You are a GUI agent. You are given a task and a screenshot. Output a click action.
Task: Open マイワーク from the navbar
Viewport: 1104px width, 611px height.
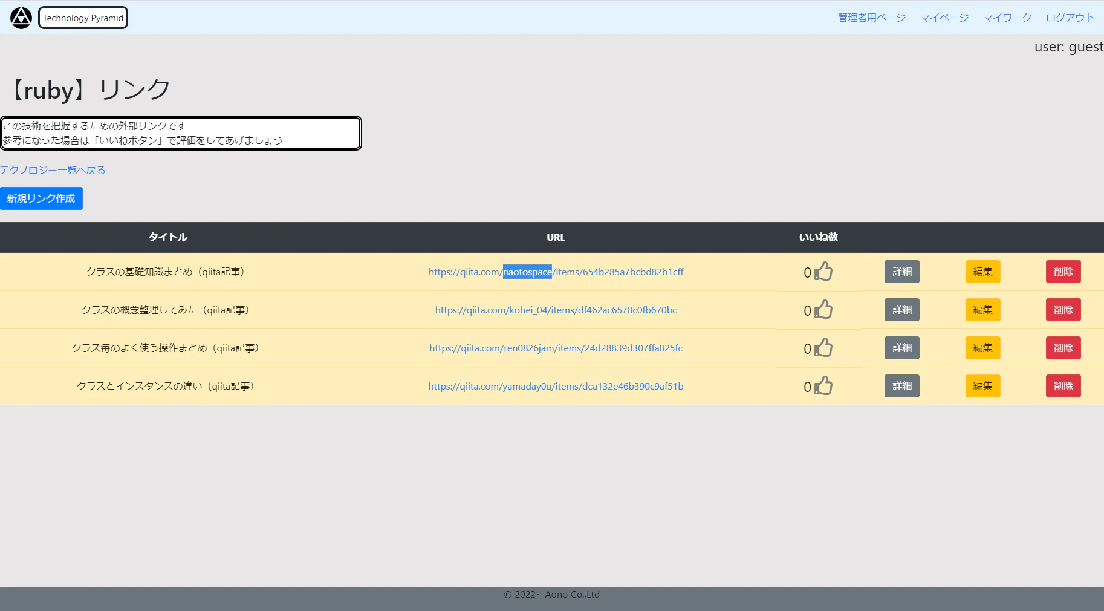tap(1007, 18)
